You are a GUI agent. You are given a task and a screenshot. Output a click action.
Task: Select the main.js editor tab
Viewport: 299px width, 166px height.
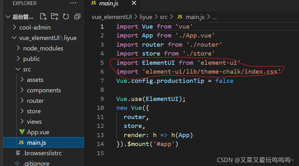click(x=113, y=3)
